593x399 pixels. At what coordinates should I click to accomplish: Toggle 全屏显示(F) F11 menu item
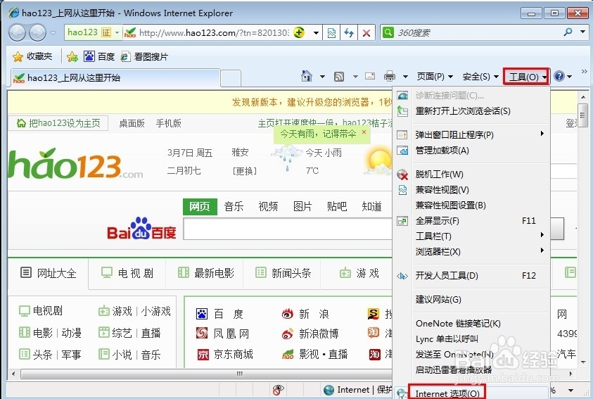coord(471,221)
